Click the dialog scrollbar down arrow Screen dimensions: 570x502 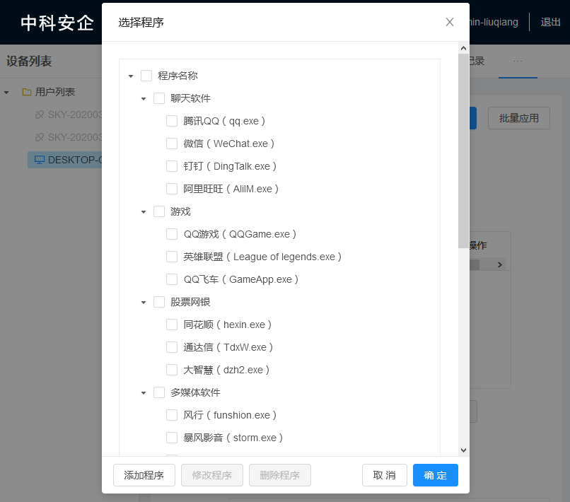point(463,450)
